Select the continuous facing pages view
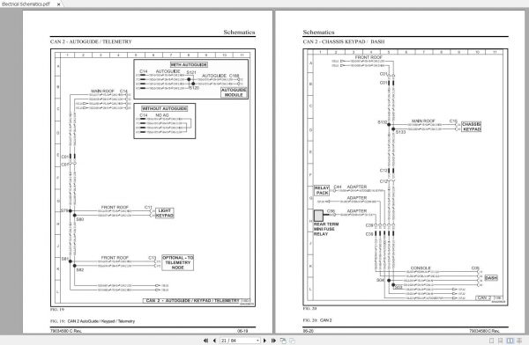 pyautogui.click(x=519, y=341)
